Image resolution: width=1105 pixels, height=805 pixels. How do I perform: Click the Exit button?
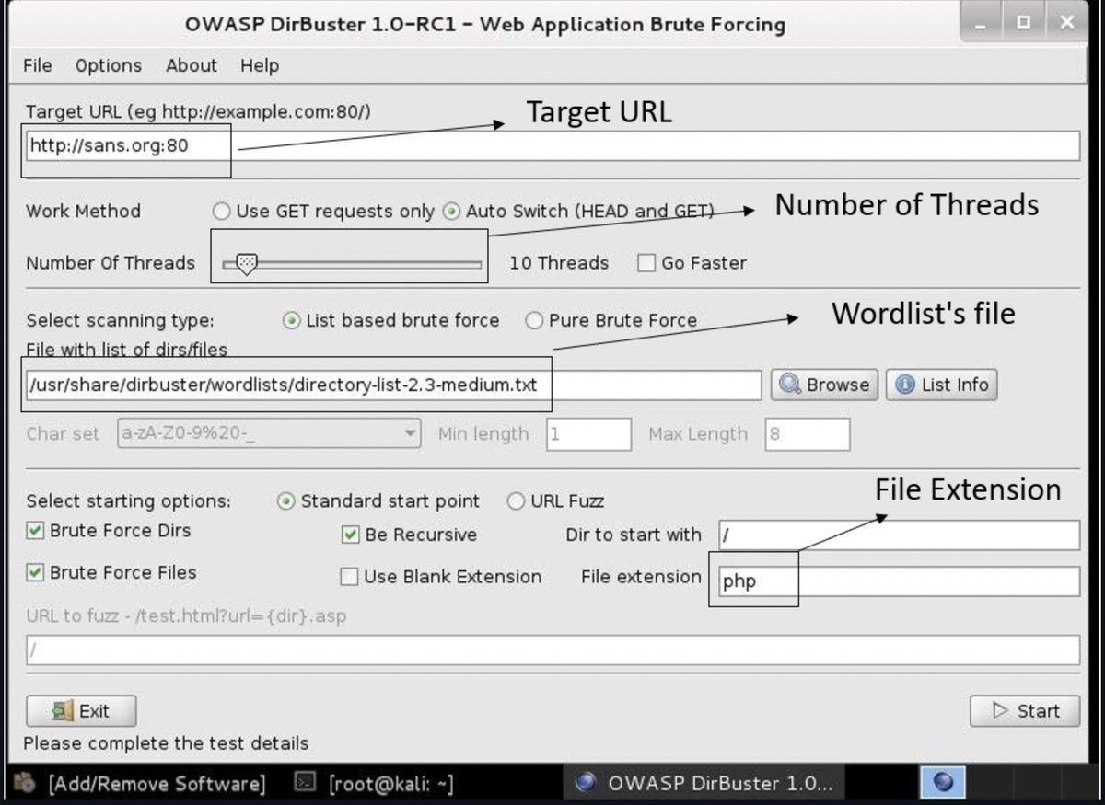[x=81, y=710]
